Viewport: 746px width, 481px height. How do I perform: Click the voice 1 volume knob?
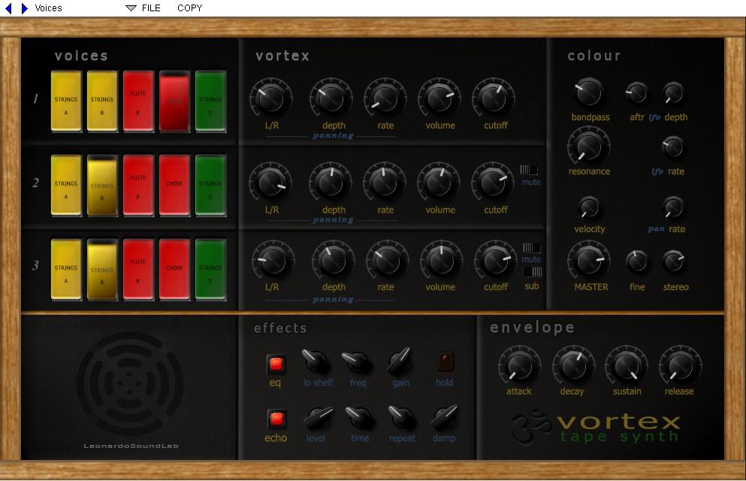[439, 98]
